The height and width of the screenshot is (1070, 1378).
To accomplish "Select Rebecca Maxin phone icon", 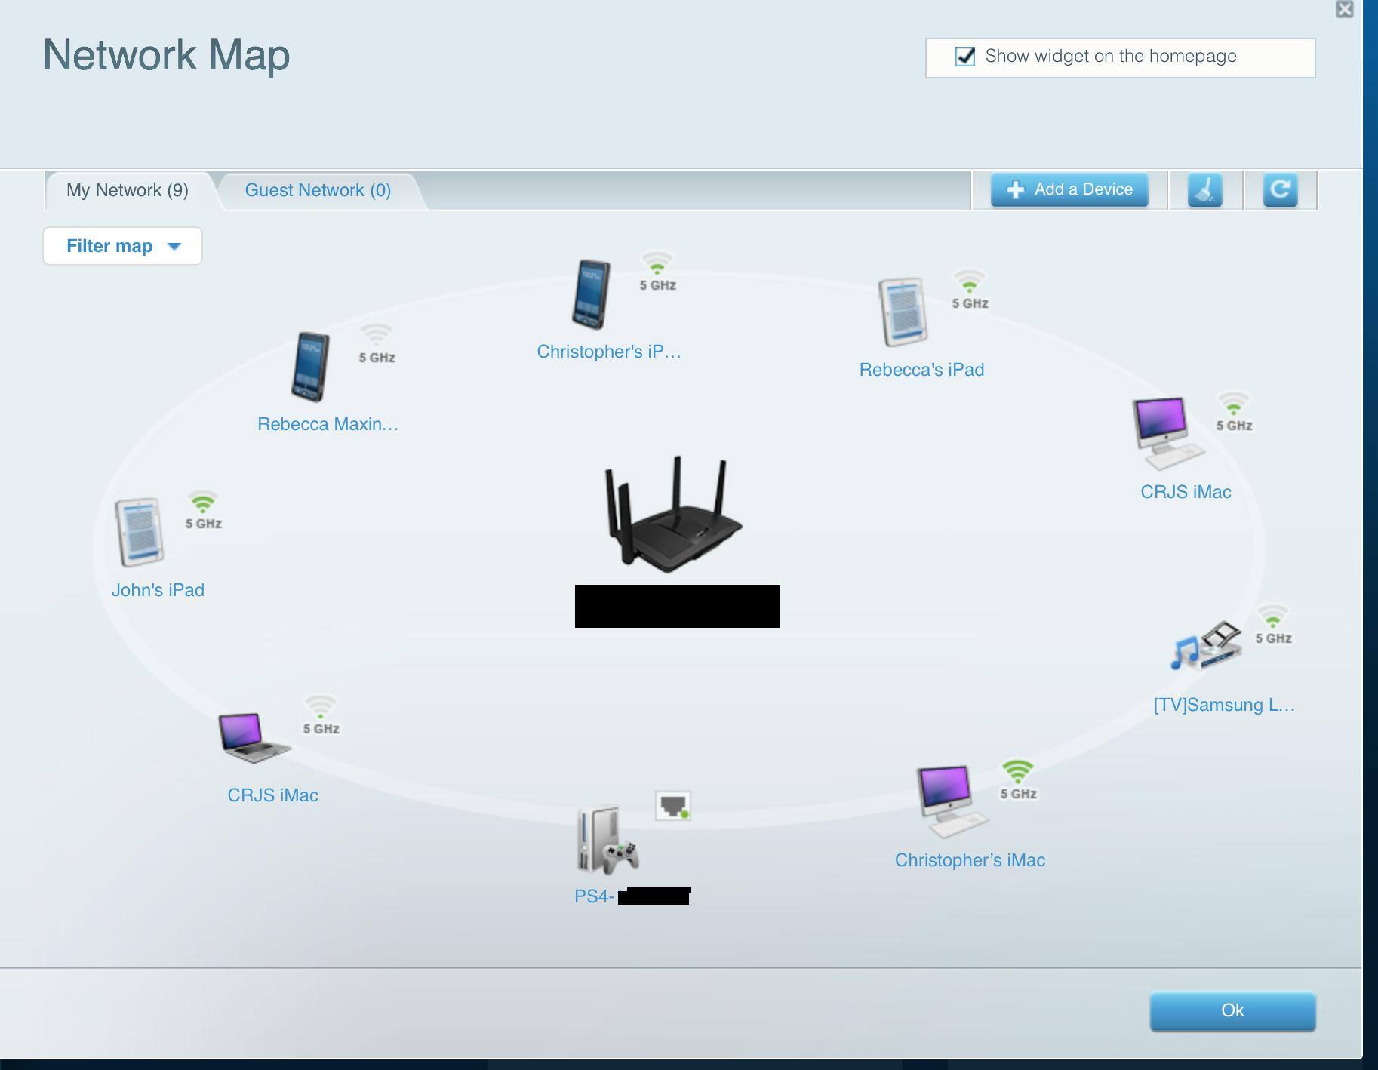I will 310,367.
